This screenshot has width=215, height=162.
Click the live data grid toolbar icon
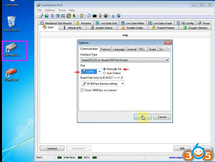pyautogui.click(x=58, y=16)
